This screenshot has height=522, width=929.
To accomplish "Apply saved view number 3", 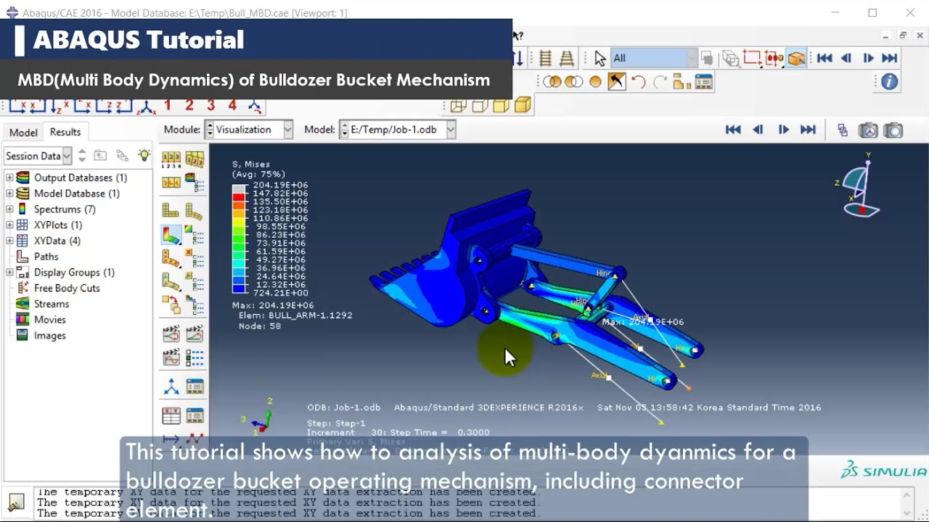I will (x=210, y=106).
